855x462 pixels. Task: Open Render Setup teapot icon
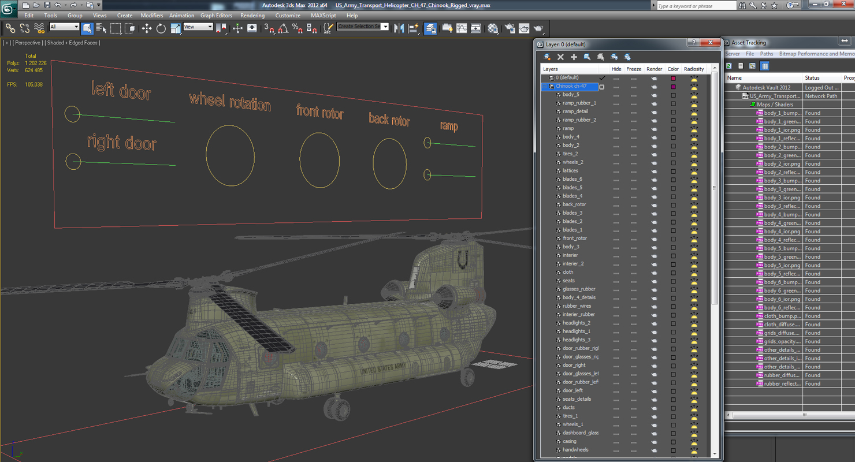click(x=510, y=28)
